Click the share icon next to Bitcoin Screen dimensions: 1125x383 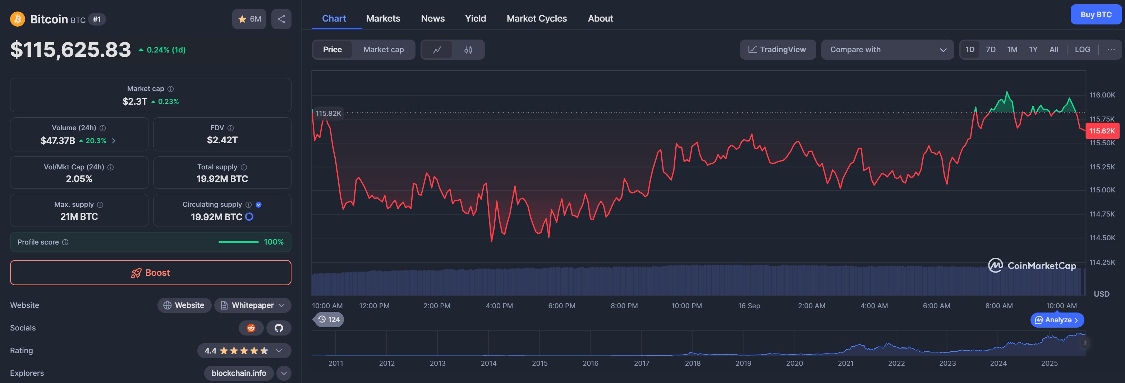[x=281, y=19]
